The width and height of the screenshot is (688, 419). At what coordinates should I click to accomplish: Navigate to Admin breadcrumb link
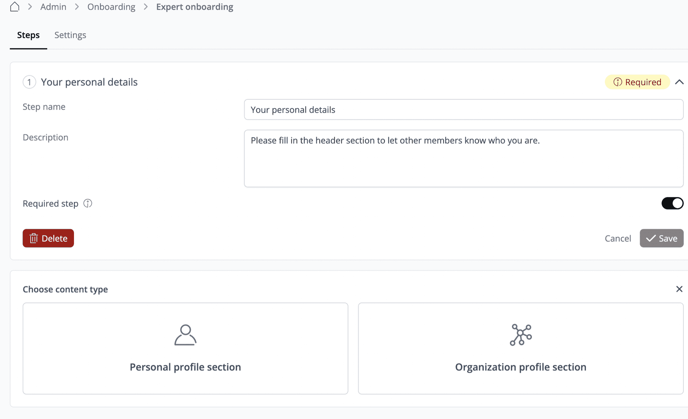click(x=53, y=7)
